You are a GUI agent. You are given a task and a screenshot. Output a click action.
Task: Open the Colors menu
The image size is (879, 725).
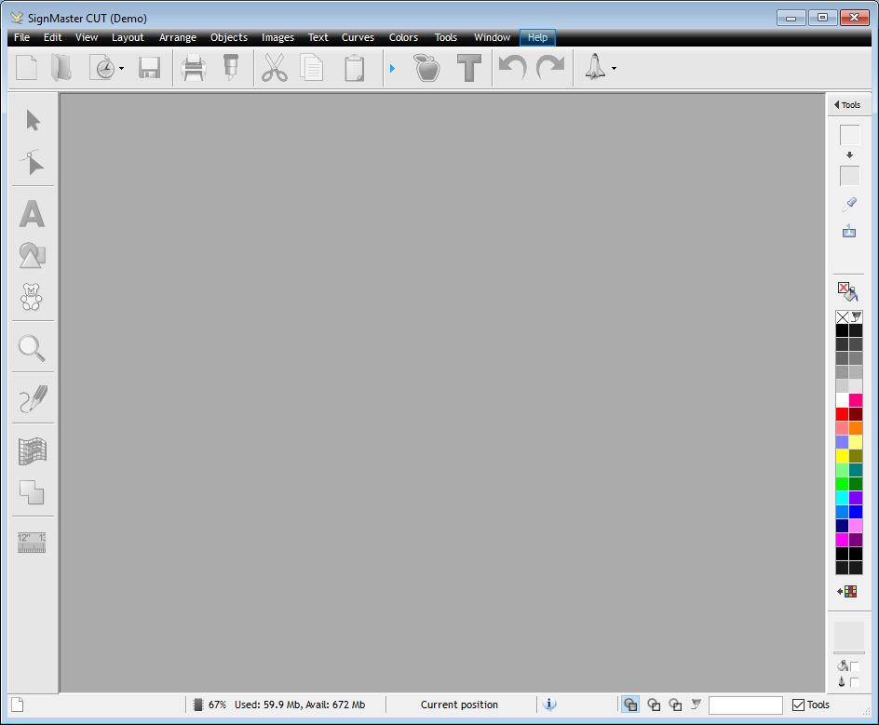tap(403, 37)
